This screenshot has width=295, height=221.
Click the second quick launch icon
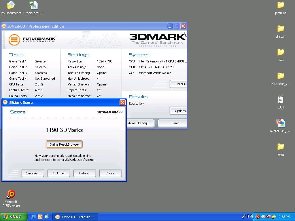[x=40, y=217]
